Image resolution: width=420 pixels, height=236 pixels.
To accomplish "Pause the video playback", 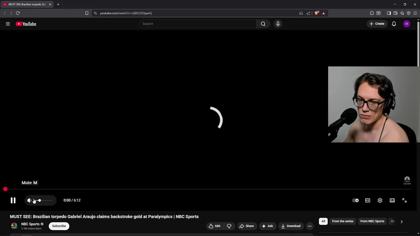I will (x=13, y=200).
